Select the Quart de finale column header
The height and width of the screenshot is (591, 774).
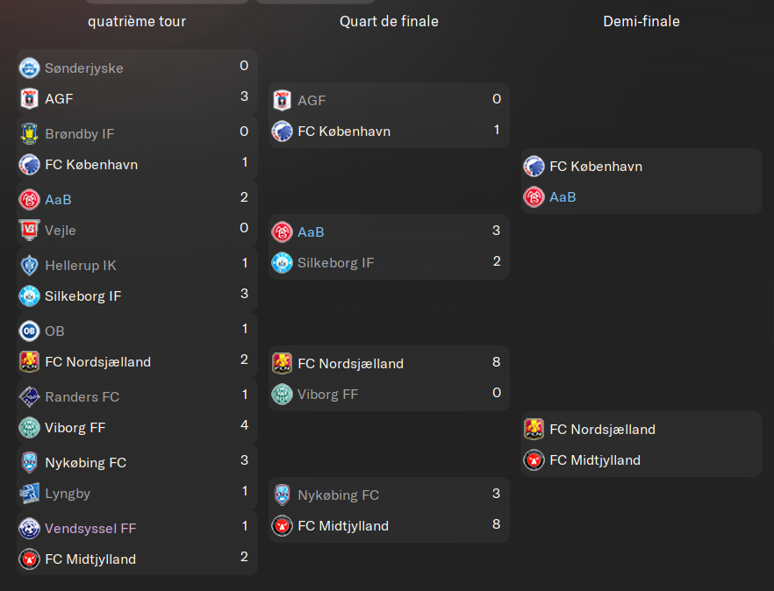[x=389, y=21]
